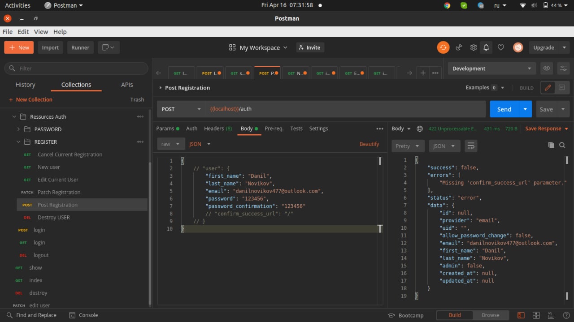Screen dimensions: 574x322
Task: Open the REGISTER folder options ellipsis
Action: click(140, 142)
